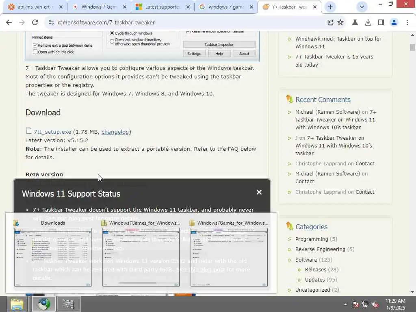Screen dimensions: 416x312
Task: Bookmark this page with the star icon
Action: click(341, 23)
